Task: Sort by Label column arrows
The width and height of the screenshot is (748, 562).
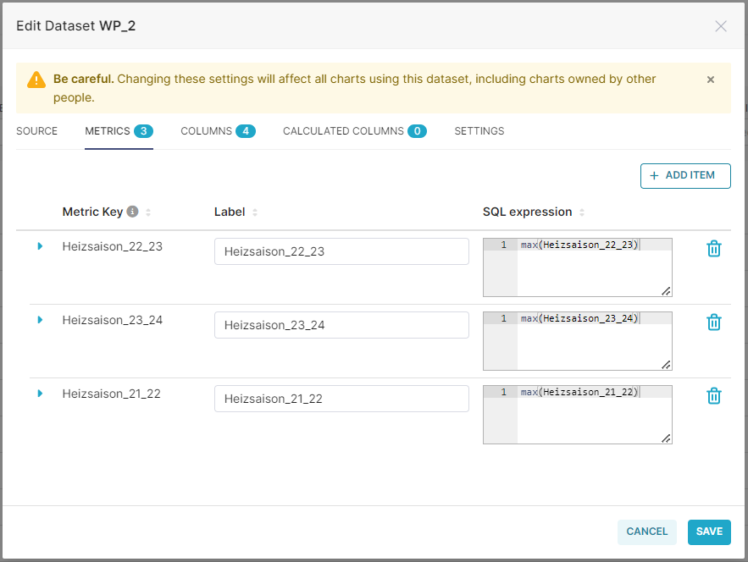Action: (255, 212)
